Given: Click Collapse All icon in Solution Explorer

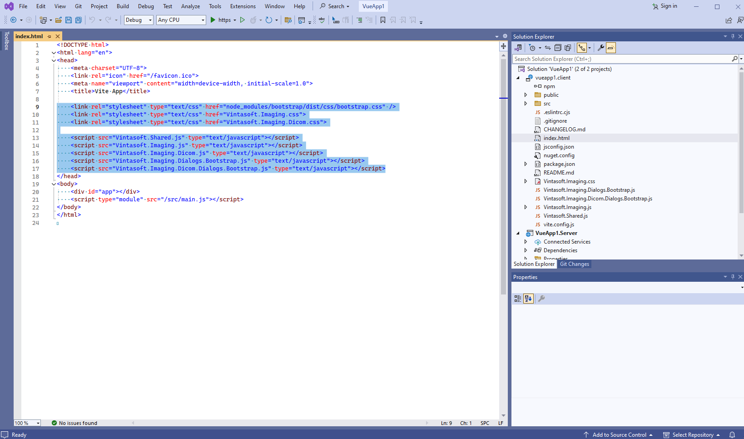Looking at the screenshot, I should tap(558, 48).
